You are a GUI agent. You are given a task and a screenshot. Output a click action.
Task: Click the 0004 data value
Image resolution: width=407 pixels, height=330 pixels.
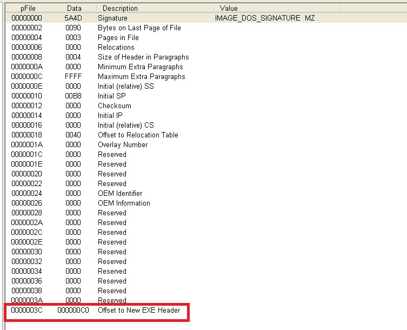click(73, 57)
